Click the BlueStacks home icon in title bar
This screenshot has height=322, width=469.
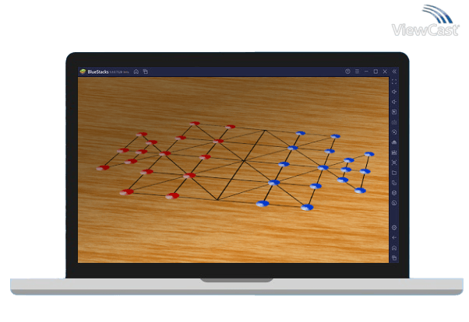(x=136, y=72)
